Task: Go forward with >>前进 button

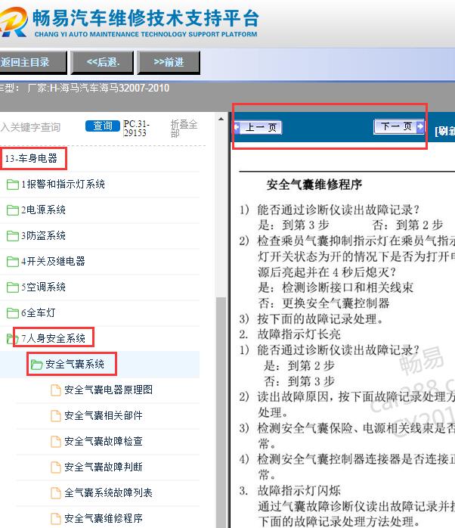Action: [x=169, y=62]
